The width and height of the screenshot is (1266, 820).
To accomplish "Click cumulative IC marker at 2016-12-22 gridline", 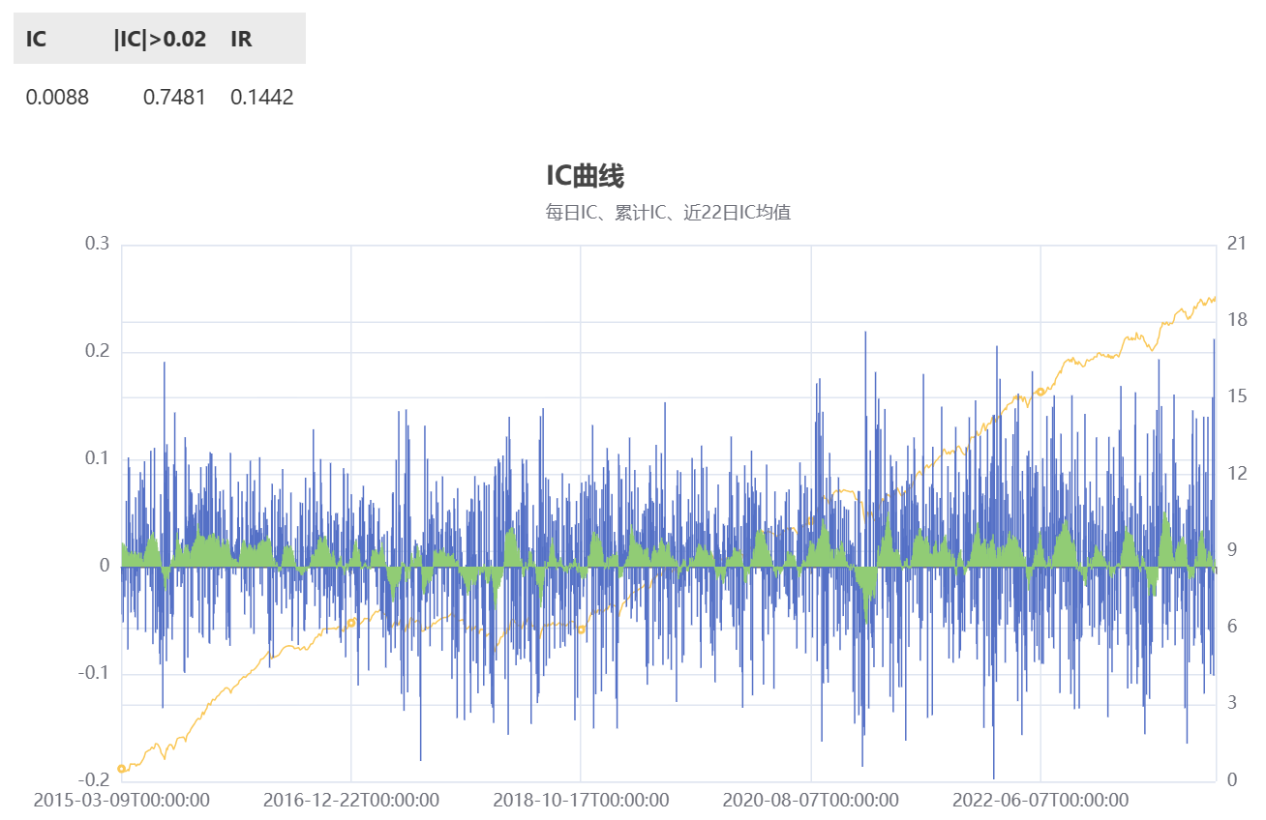I will pyautogui.click(x=351, y=623).
